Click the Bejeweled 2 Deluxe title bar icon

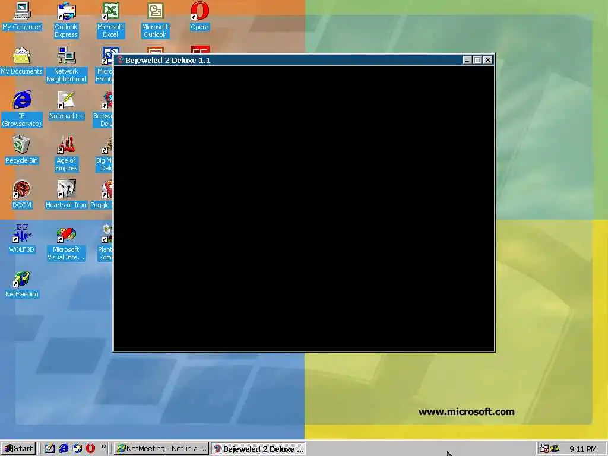(x=120, y=60)
